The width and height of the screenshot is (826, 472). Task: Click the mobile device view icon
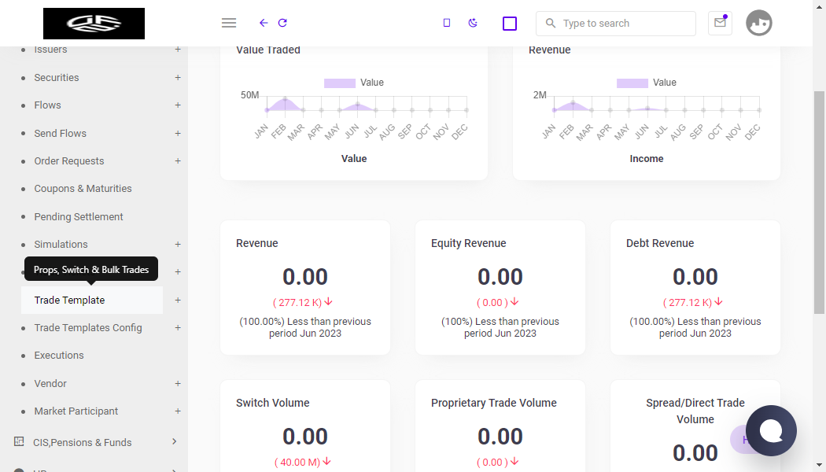[x=447, y=23]
